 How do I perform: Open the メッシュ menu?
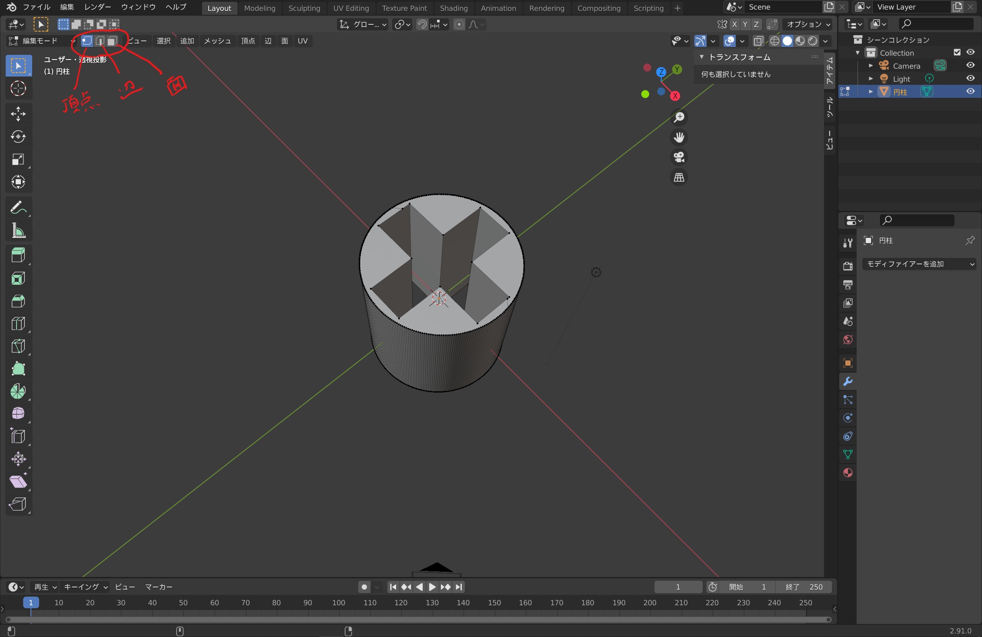click(217, 41)
